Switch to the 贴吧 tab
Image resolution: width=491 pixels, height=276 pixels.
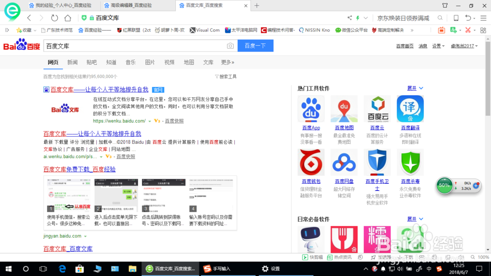92,62
